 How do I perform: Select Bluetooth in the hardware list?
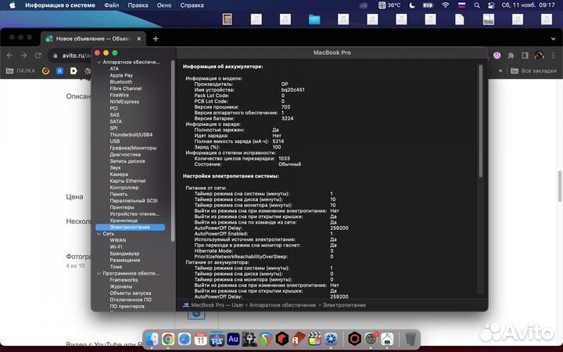120,81
